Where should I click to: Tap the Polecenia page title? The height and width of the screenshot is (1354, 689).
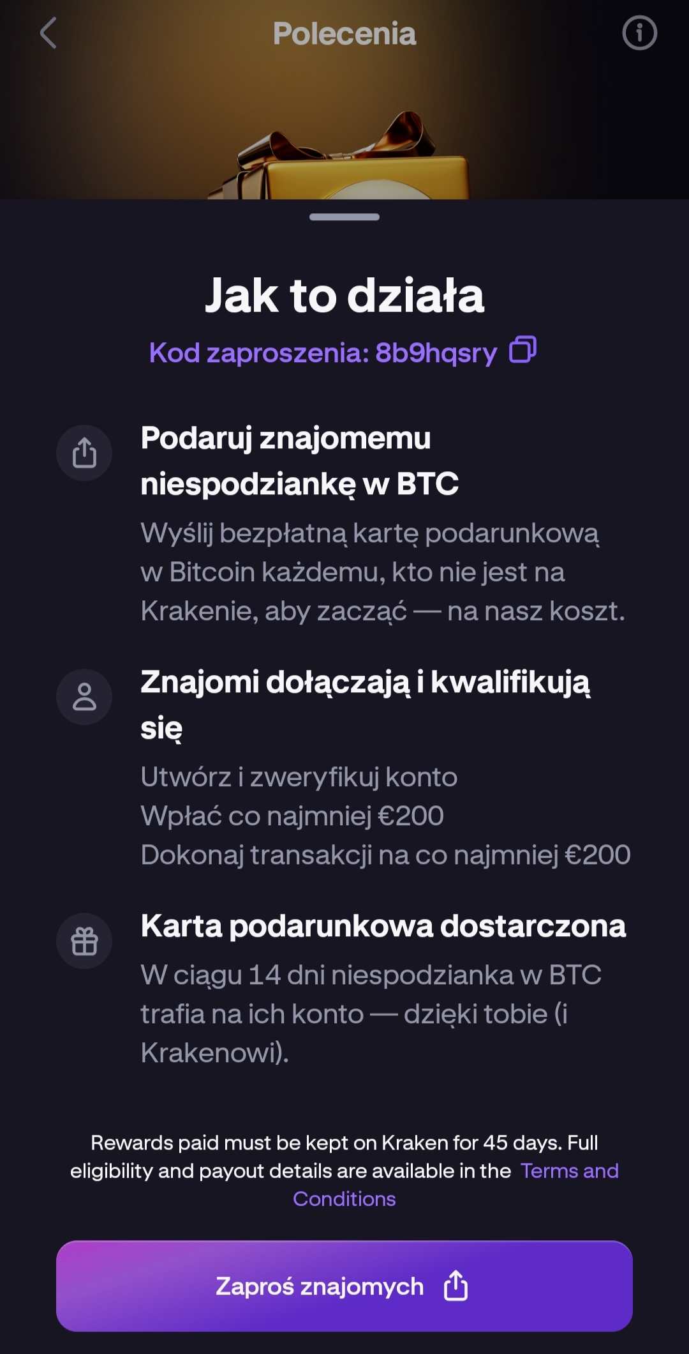tap(344, 33)
